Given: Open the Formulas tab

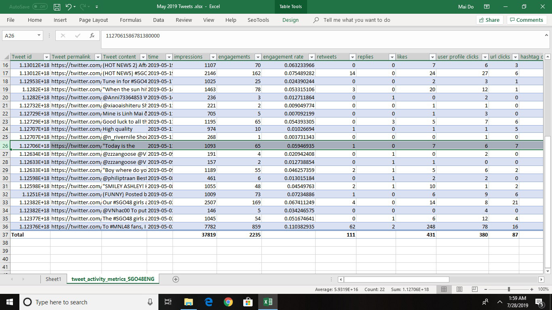Looking at the screenshot, I should point(131,20).
